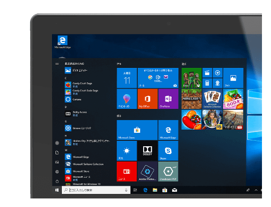Screen dimensions: 271x207
Task: Open the Weather tile
Action: coord(127,151)
